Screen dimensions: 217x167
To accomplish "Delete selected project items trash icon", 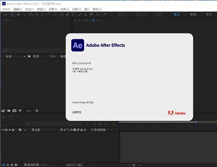I will coord(37,111).
